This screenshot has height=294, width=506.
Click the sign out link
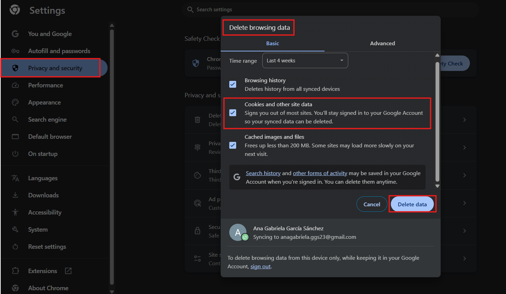[x=260, y=266]
